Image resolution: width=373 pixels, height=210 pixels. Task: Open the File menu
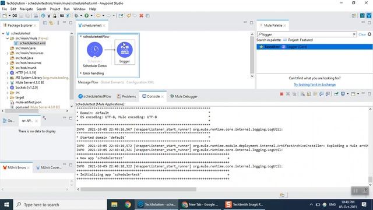[4, 9]
